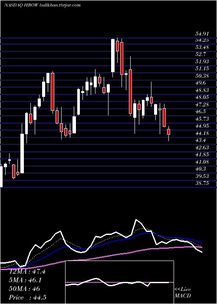Select the 51.93 price axis label

[x=202, y=62]
